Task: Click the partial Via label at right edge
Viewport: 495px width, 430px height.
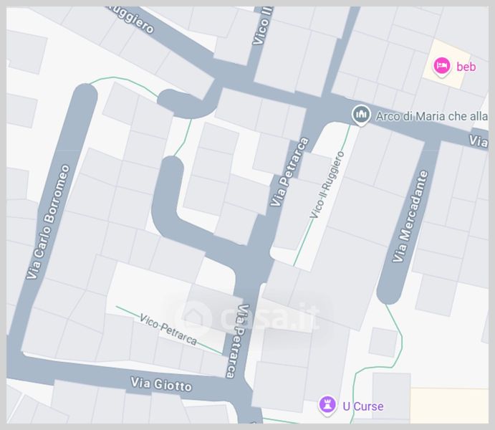Action: coord(478,140)
